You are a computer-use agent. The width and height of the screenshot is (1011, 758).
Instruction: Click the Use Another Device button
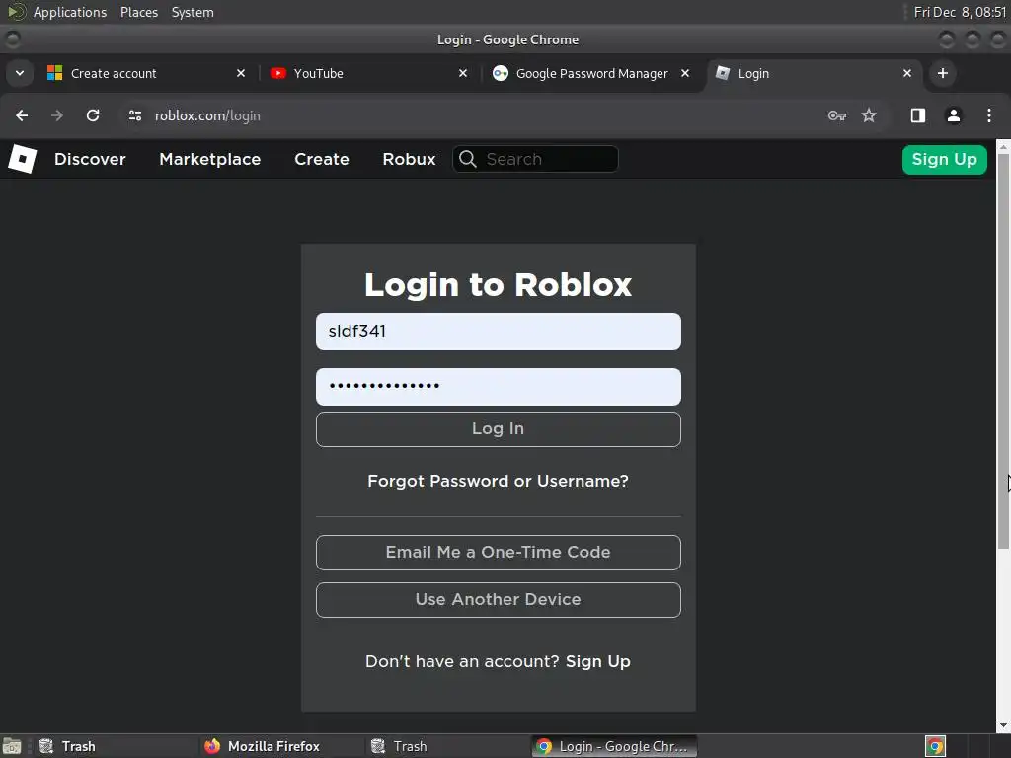(x=499, y=599)
